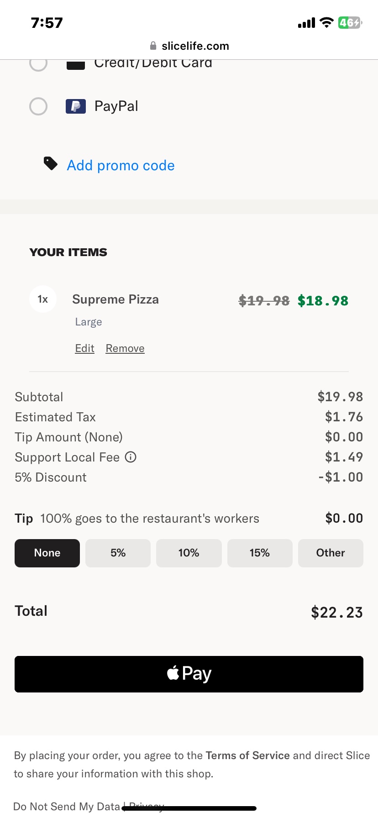Choose the 5% tip option

[118, 553]
